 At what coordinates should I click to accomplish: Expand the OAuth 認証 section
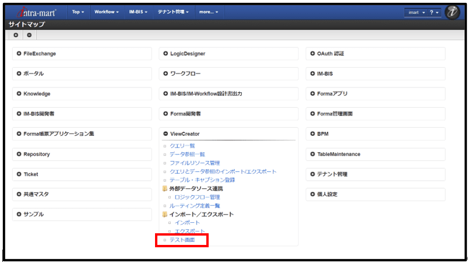375,54
